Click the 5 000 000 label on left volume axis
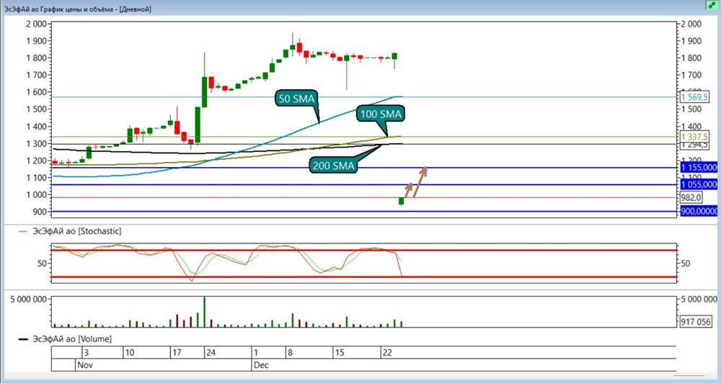Image resolution: width=721 pixels, height=383 pixels. pos(29,299)
